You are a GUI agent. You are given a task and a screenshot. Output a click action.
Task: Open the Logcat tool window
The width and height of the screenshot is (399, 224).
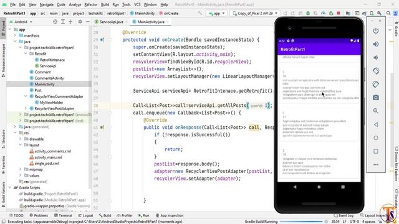click(x=85, y=215)
